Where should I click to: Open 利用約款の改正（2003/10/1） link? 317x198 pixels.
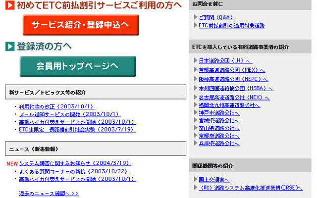[x=57, y=106]
